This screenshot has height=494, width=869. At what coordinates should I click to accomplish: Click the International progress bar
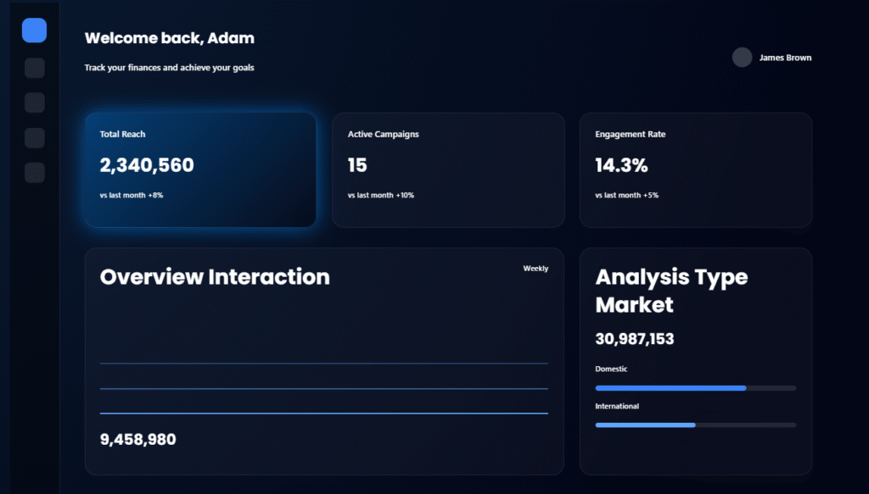pos(695,425)
